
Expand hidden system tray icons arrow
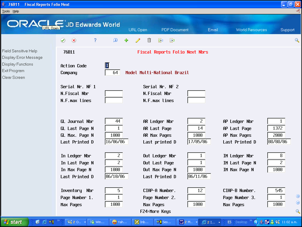256,222
